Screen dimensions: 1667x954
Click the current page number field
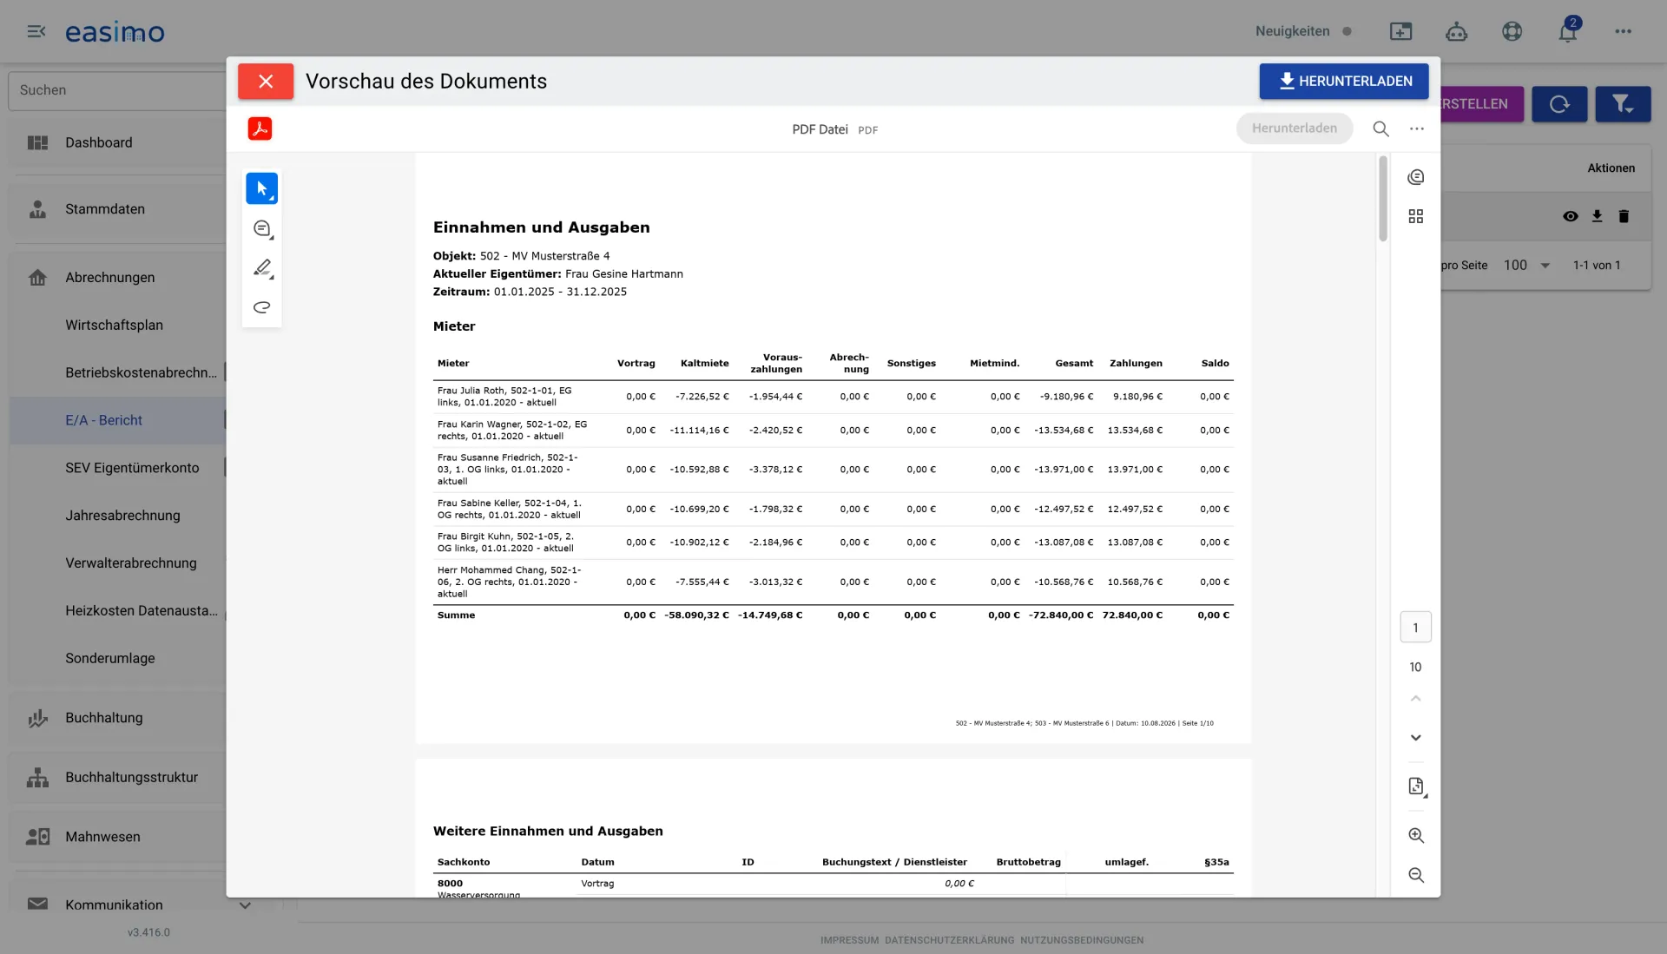(1416, 628)
